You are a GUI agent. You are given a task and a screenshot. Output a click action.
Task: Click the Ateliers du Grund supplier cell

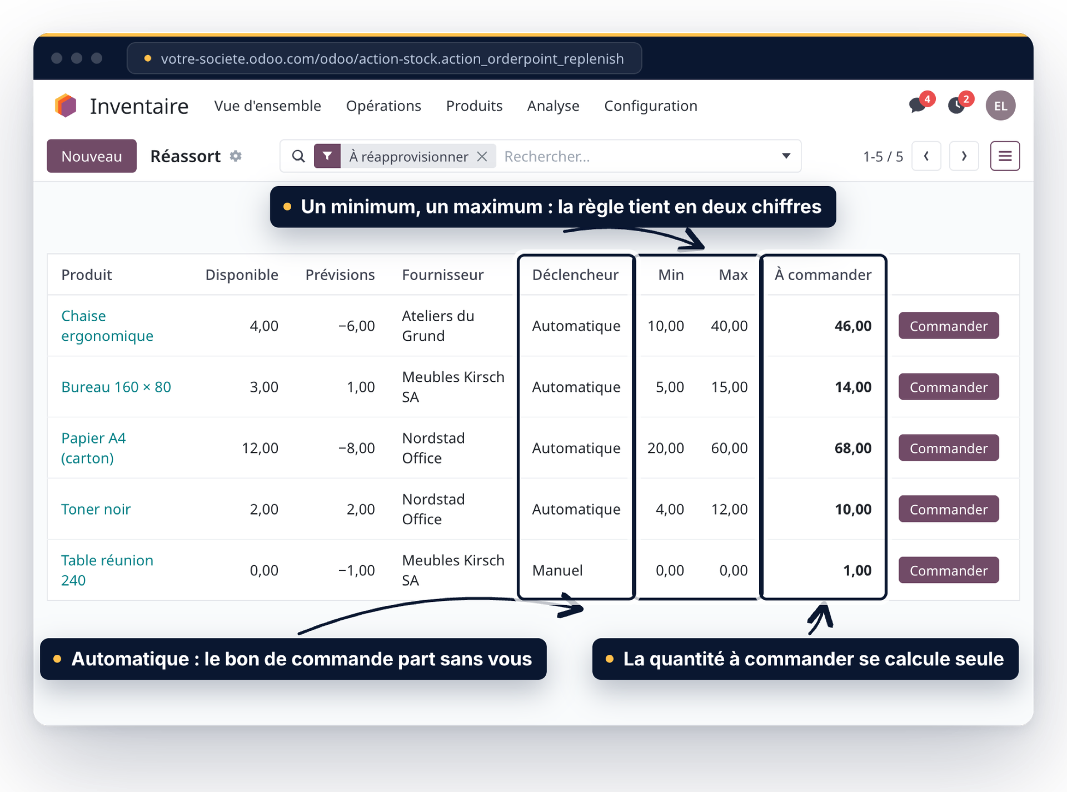pyautogui.click(x=438, y=326)
